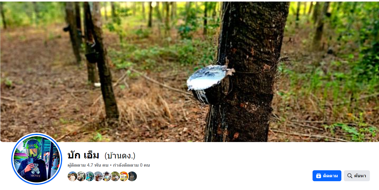The height and width of the screenshot is (190, 379).
Task: Open the ผู้ติดตาม 4.7 พัน คน followers link
Action: [88, 165]
